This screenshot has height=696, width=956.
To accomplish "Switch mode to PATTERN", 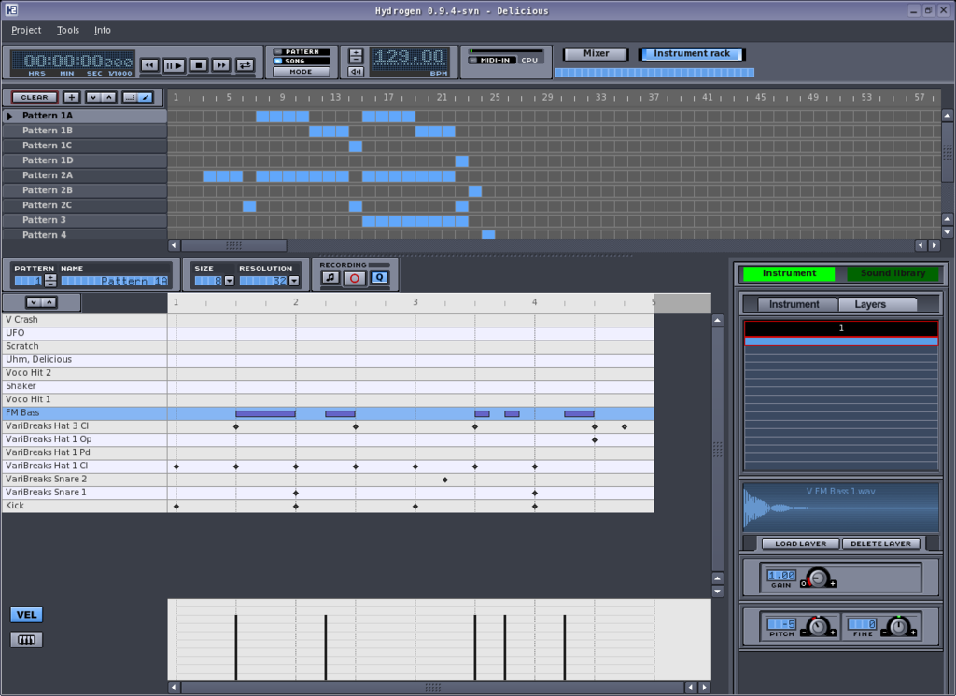I will 301,52.
